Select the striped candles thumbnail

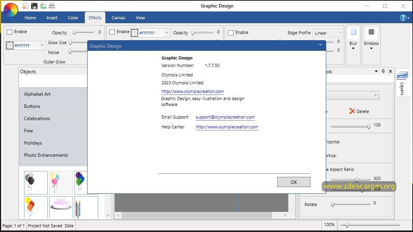click(x=86, y=207)
